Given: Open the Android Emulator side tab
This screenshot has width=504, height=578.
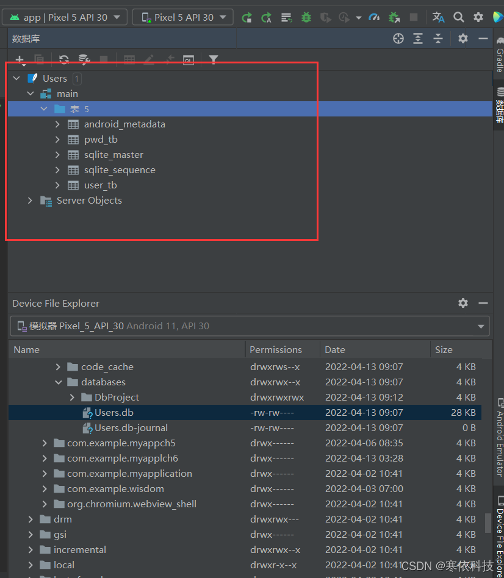Looking at the screenshot, I should [x=500, y=438].
